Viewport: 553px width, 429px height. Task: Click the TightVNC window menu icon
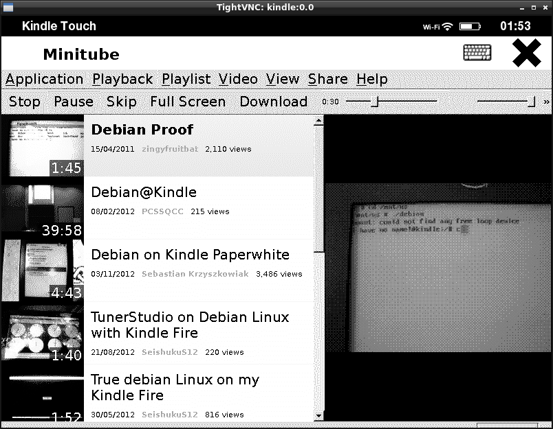coord(8,7)
